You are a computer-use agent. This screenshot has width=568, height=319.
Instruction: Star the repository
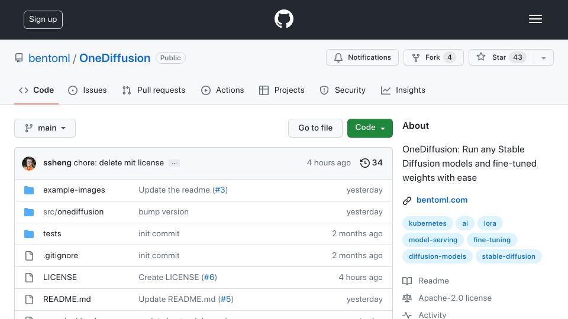coord(501,57)
